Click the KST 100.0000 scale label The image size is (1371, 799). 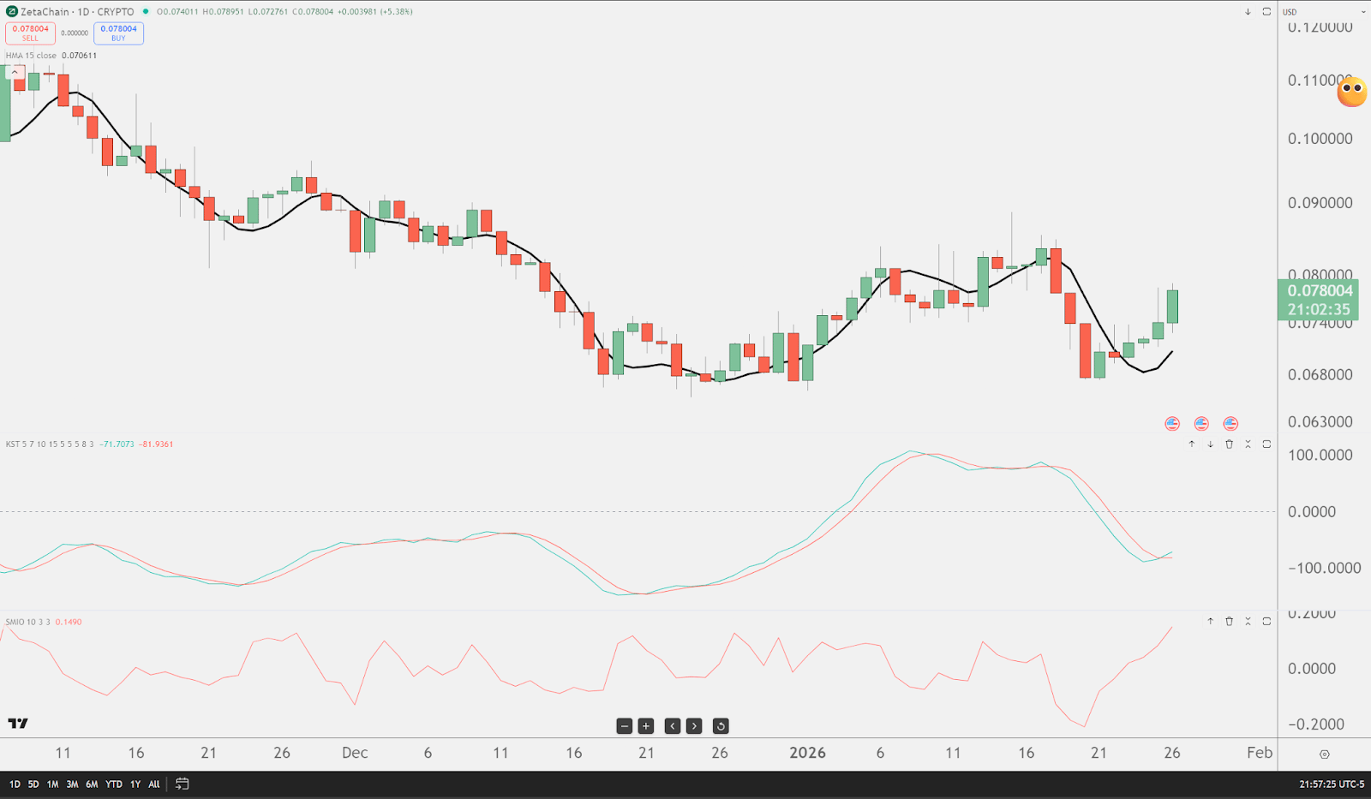click(1320, 456)
